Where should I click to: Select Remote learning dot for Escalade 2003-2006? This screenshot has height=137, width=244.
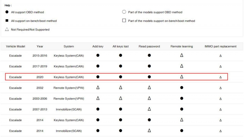coord(181,98)
